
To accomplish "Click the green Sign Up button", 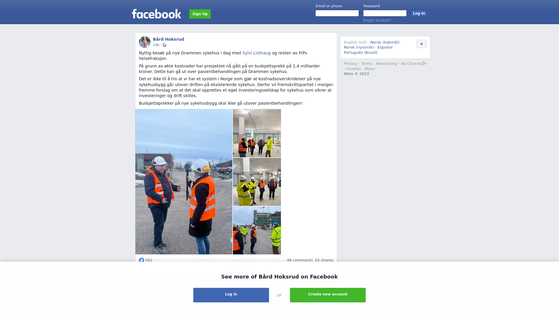I will [200, 14].
